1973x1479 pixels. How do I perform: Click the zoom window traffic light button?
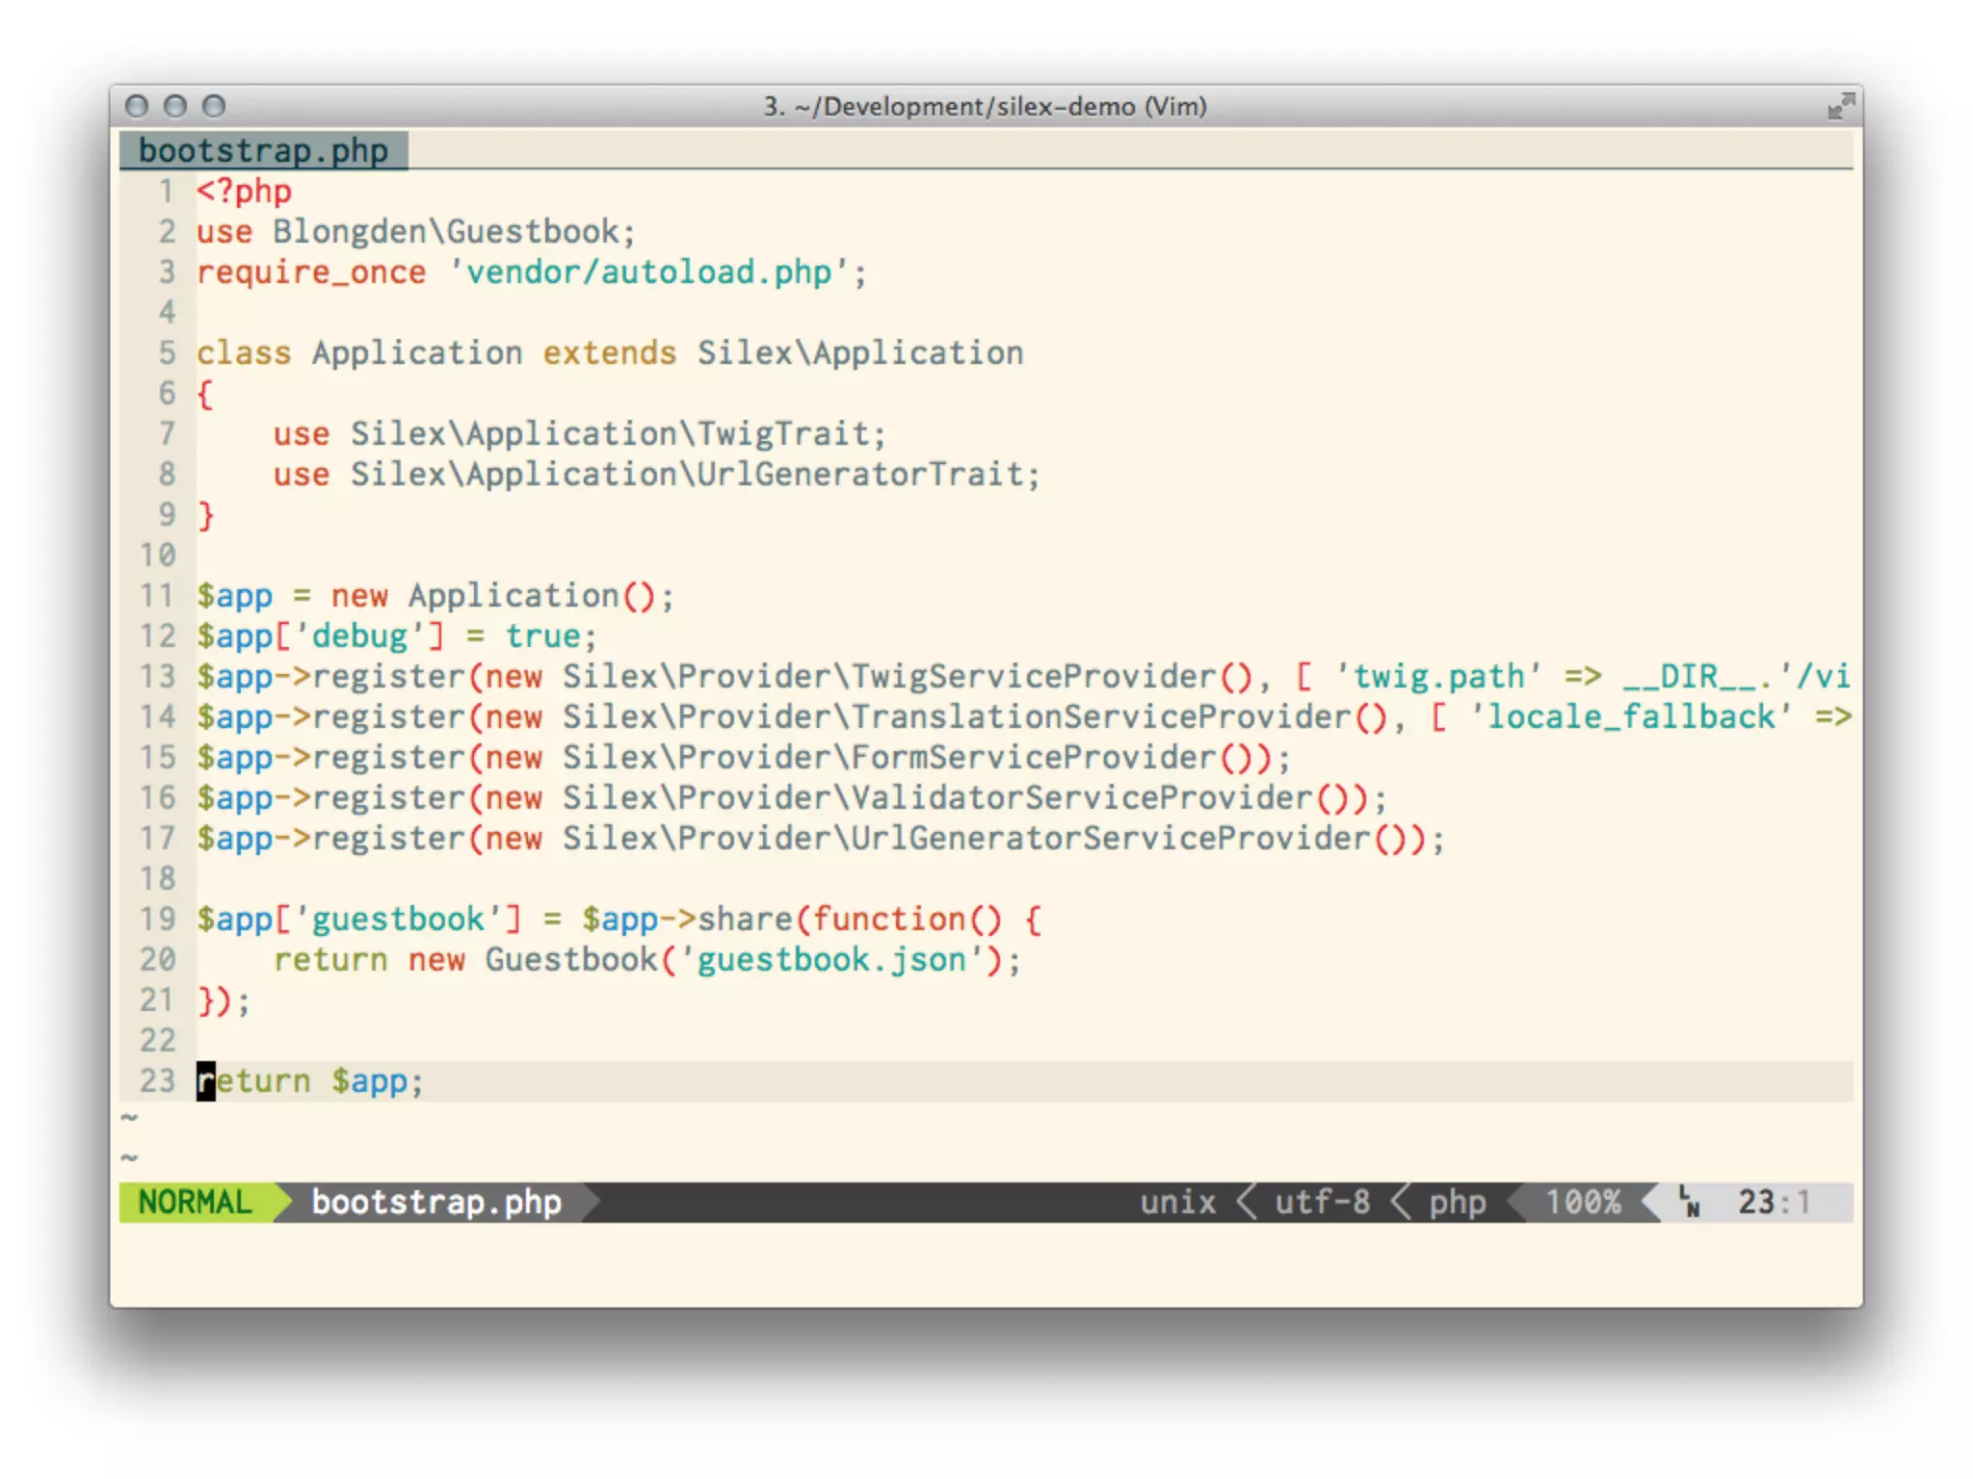(x=214, y=106)
